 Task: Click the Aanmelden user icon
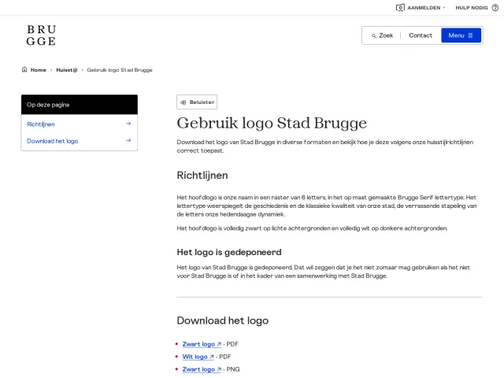tap(400, 8)
